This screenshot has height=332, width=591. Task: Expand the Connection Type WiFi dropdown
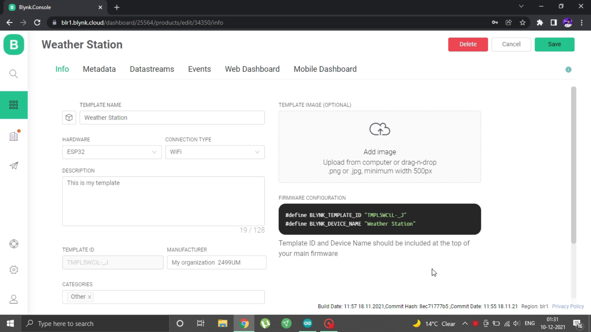coord(215,152)
